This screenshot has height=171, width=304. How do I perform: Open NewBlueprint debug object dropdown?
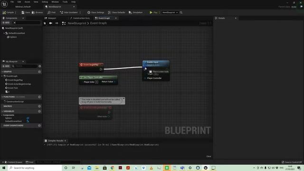pos(170,12)
